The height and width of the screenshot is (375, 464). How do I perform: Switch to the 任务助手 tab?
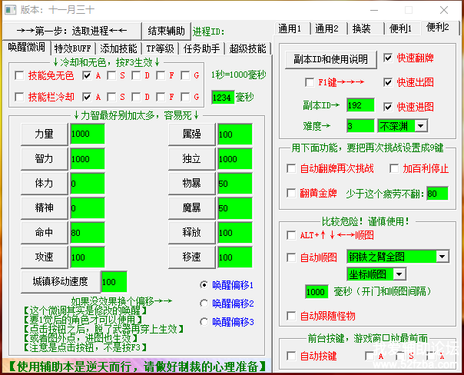pyautogui.click(x=202, y=48)
